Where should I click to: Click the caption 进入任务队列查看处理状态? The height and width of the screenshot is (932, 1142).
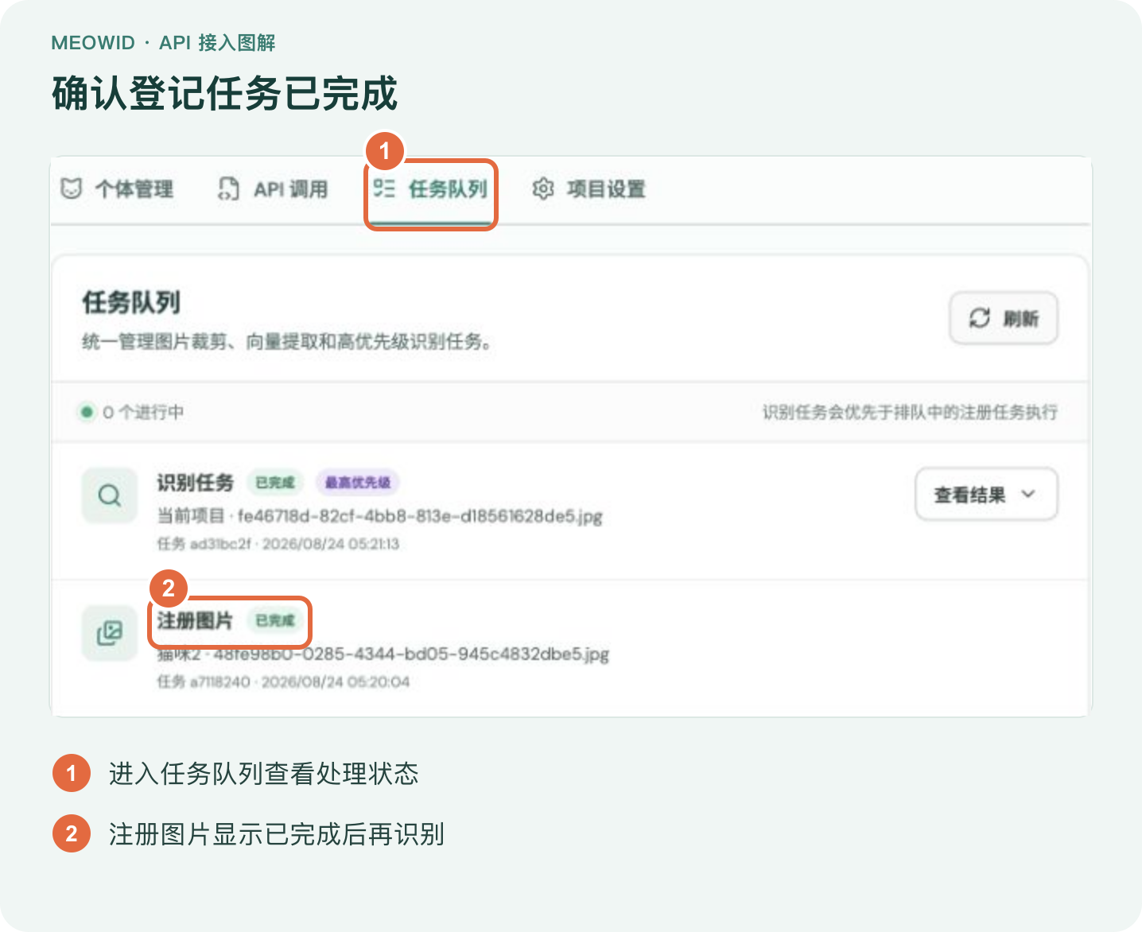click(x=263, y=774)
